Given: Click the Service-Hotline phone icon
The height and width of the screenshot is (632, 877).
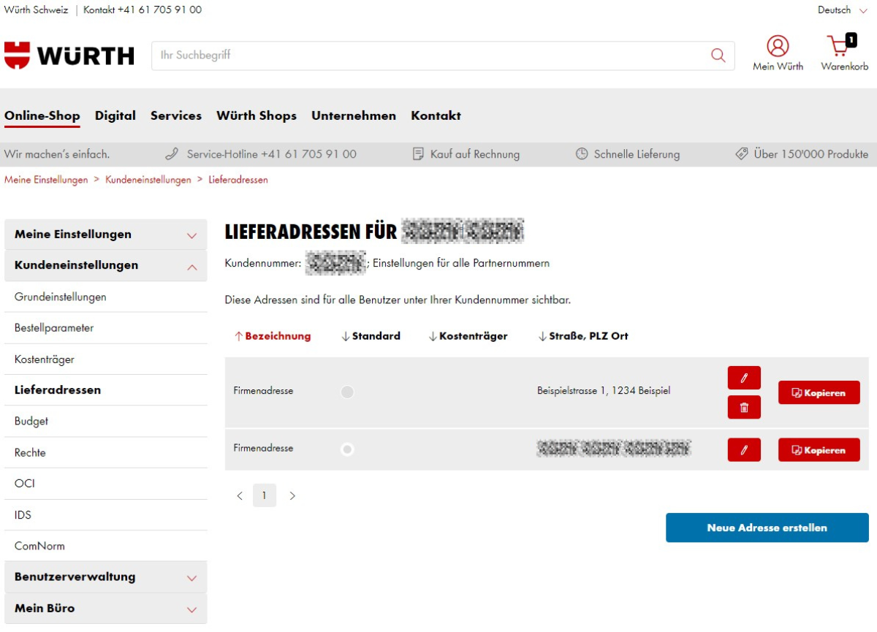Looking at the screenshot, I should coord(172,154).
